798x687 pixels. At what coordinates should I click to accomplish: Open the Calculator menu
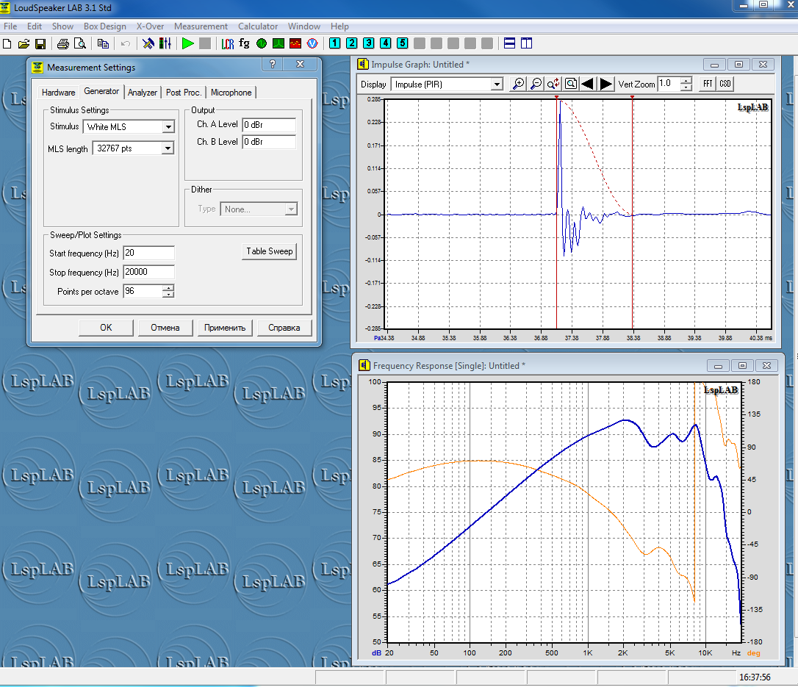pyautogui.click(x=258, y=26)
